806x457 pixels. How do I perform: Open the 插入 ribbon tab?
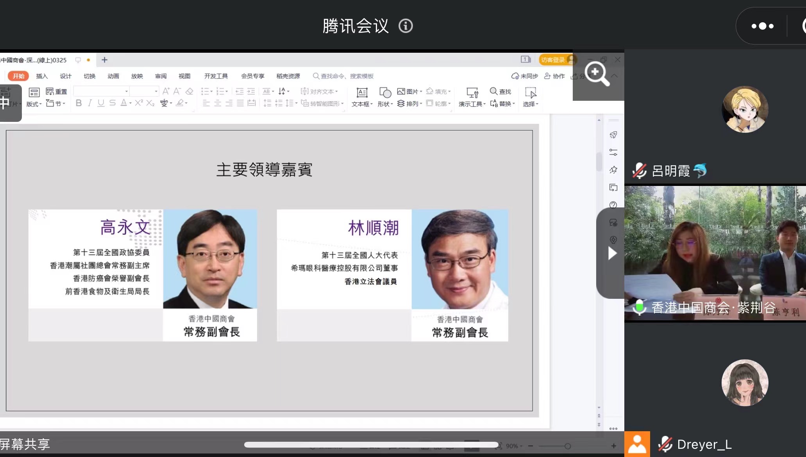click(x=42, y=76)
